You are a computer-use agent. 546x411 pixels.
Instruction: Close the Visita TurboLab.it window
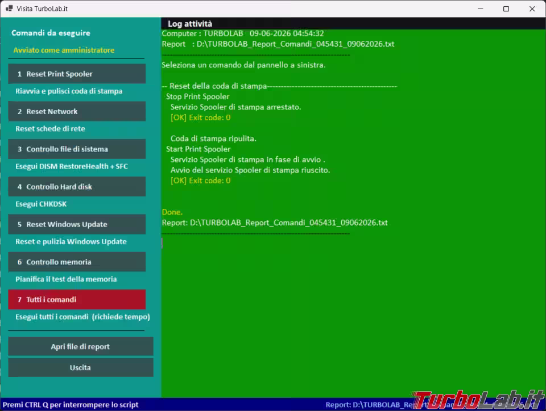(532, 9)
